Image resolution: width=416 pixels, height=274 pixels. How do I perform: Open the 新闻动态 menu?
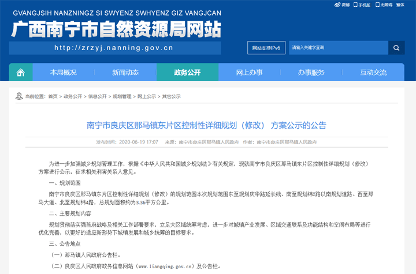125,72
